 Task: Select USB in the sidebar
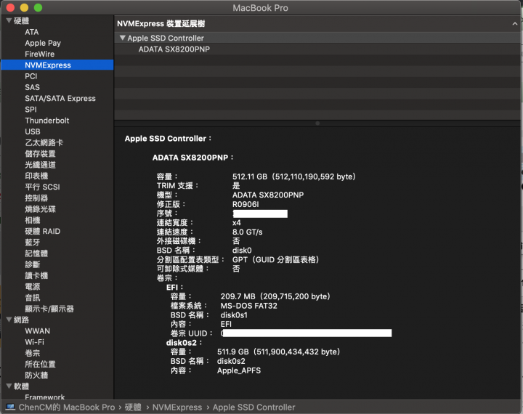33,131
